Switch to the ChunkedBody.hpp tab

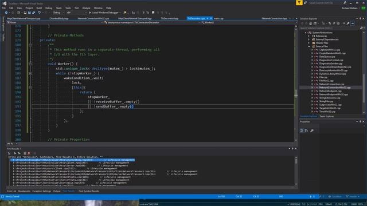point(59,18)
